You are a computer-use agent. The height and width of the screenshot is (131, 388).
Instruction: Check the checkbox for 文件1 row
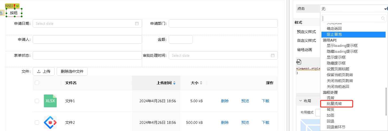pyautogui.click(x=37, y=101)
